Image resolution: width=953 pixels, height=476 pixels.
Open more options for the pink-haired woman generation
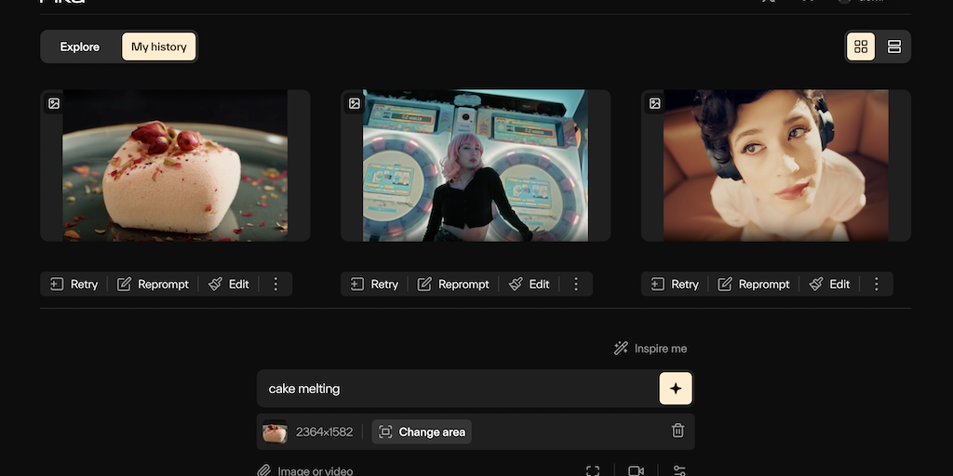[x=576, y=284]
